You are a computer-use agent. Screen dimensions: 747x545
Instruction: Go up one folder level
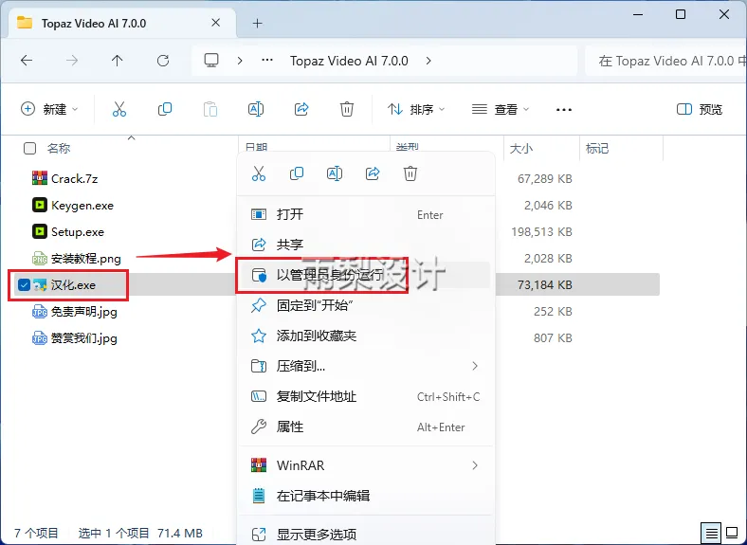pyautogui.click(x=118, y=61)
